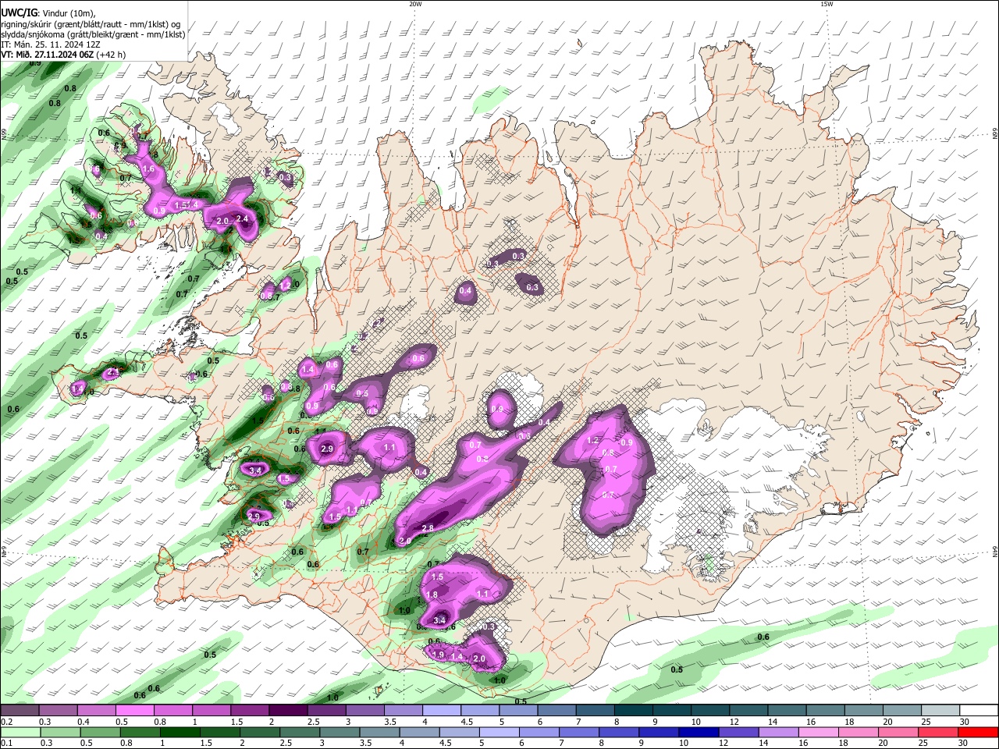Click the 'VT: Mið. 27.11.2024 06Z' valid time
Viewport: 999px width, 749px height.
click(48, 55)
